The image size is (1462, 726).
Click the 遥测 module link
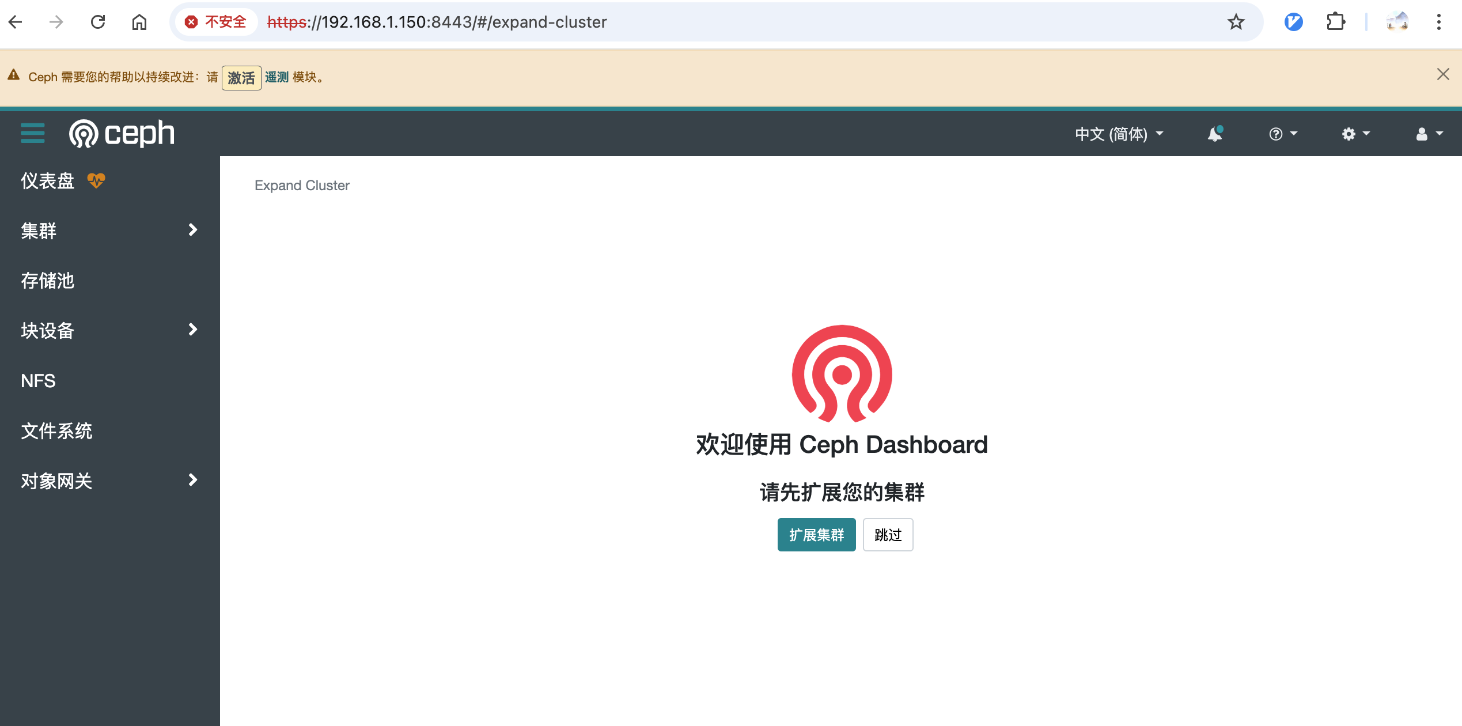coord(278,77)
